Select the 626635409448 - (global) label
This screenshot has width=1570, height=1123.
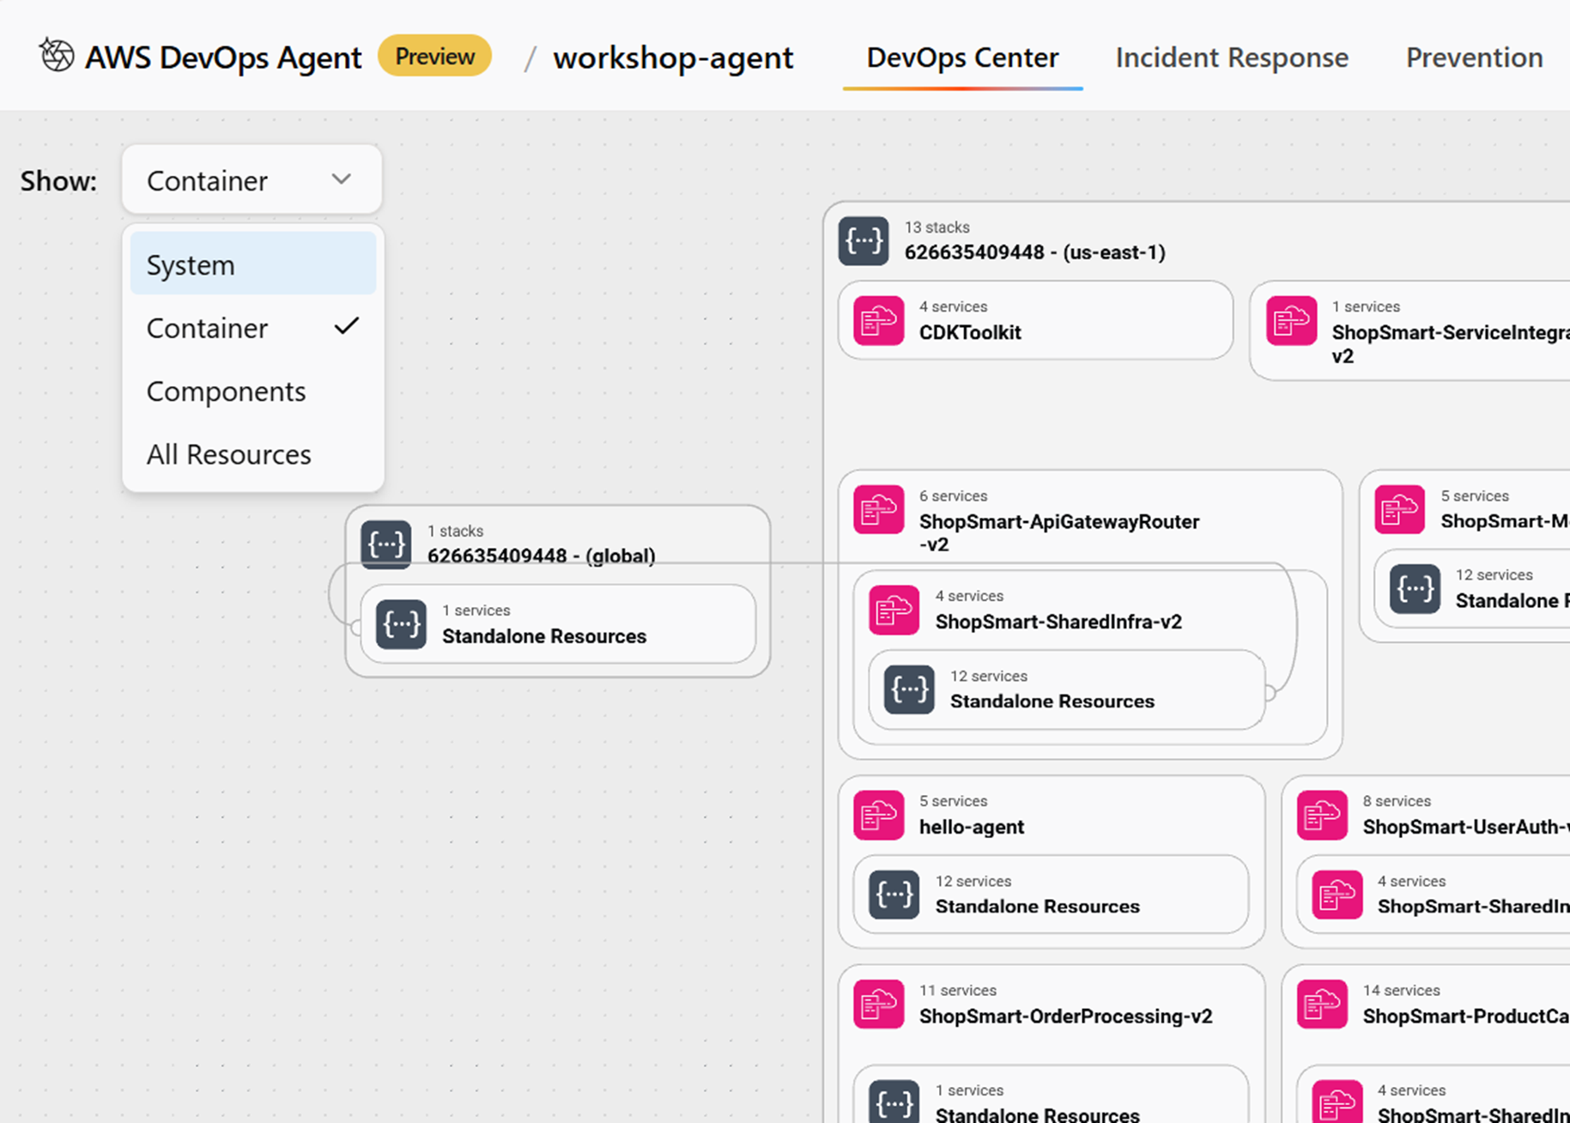pos(541,556)
